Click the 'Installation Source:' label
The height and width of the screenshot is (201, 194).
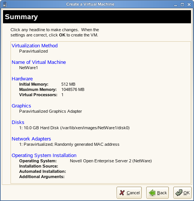point(39,166)
